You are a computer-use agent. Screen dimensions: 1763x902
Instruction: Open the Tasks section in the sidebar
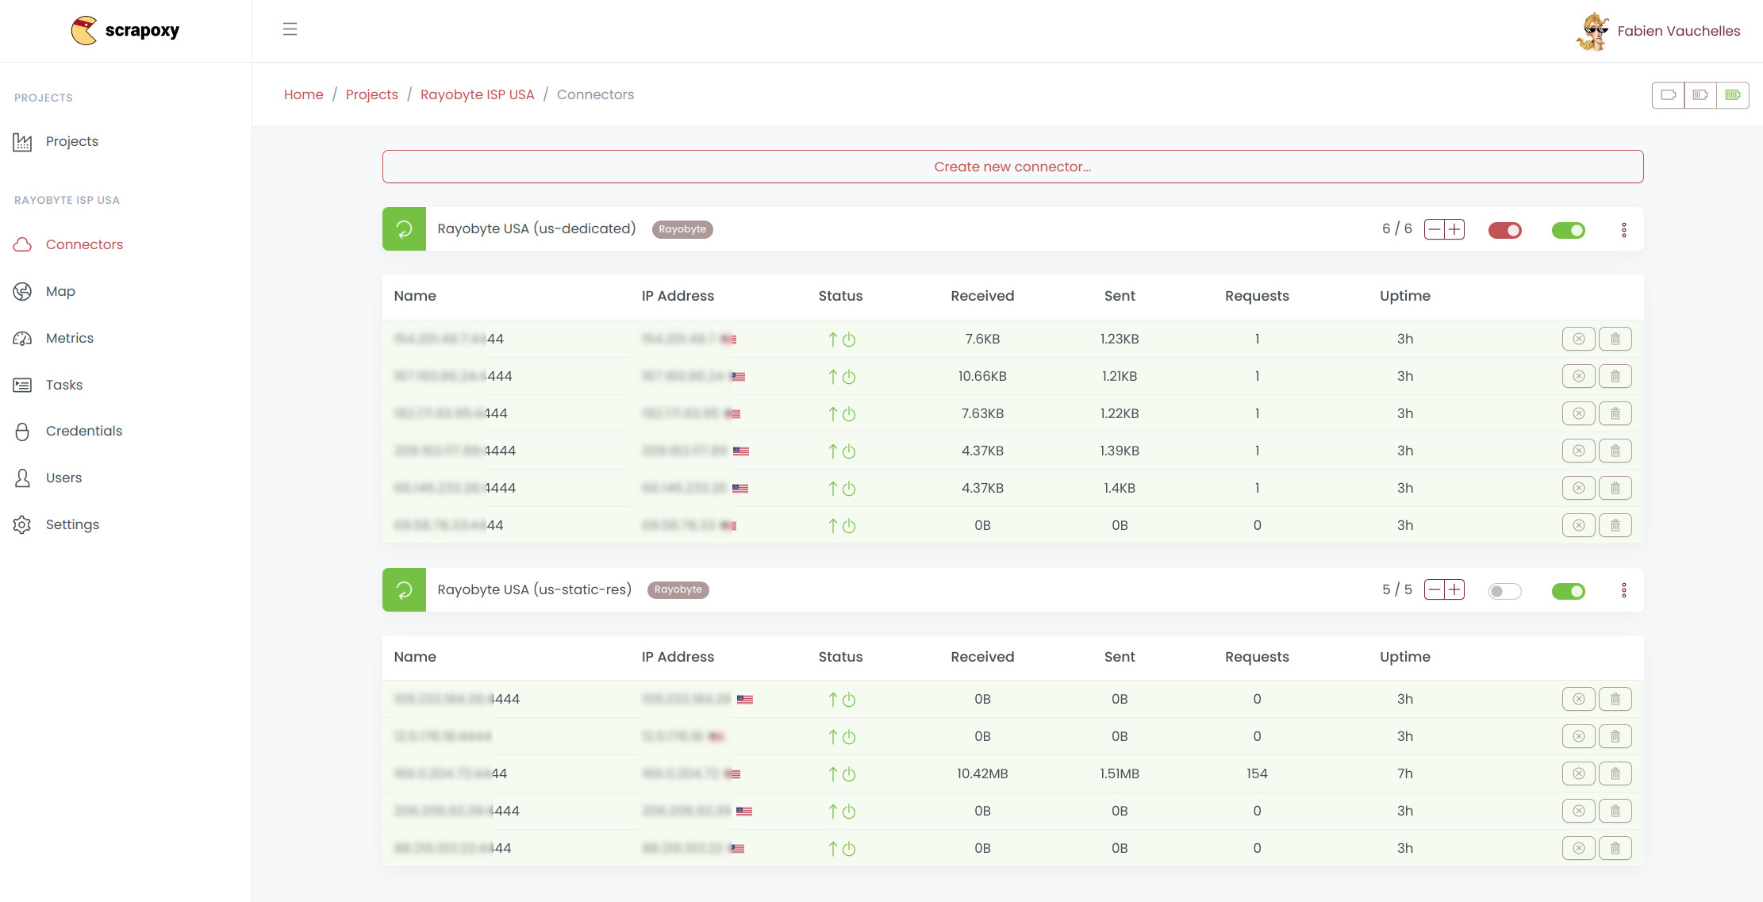(x=63, y=384)
